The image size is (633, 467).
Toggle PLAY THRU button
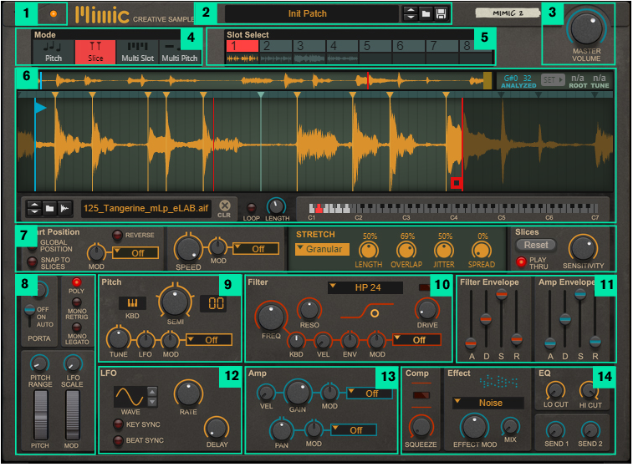(x=521, y=262)
